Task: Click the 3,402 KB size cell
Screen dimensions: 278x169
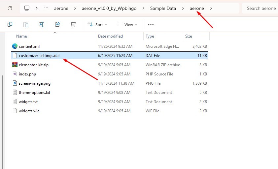Action: 200,46
